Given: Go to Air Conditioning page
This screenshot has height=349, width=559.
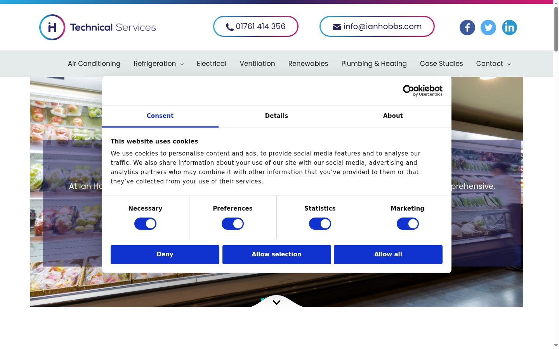Looking at the screenshot, I should pos(94,64).
